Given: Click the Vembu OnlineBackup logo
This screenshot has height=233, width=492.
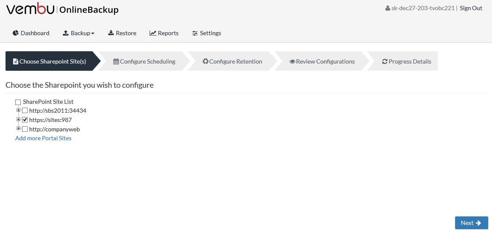Looking at the screenshot, I should pos(62,9).
